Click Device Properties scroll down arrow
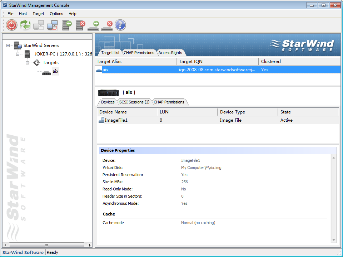Viewport: 343px width, 257px height. (334, 240)
